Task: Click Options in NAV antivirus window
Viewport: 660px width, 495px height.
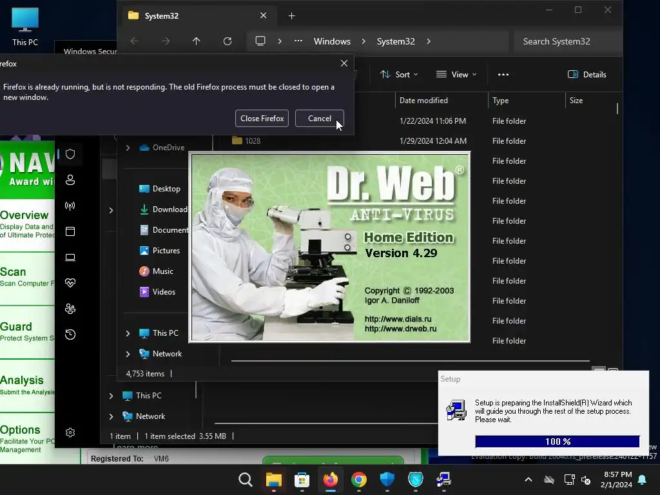Action: click(x=20, y=429)
